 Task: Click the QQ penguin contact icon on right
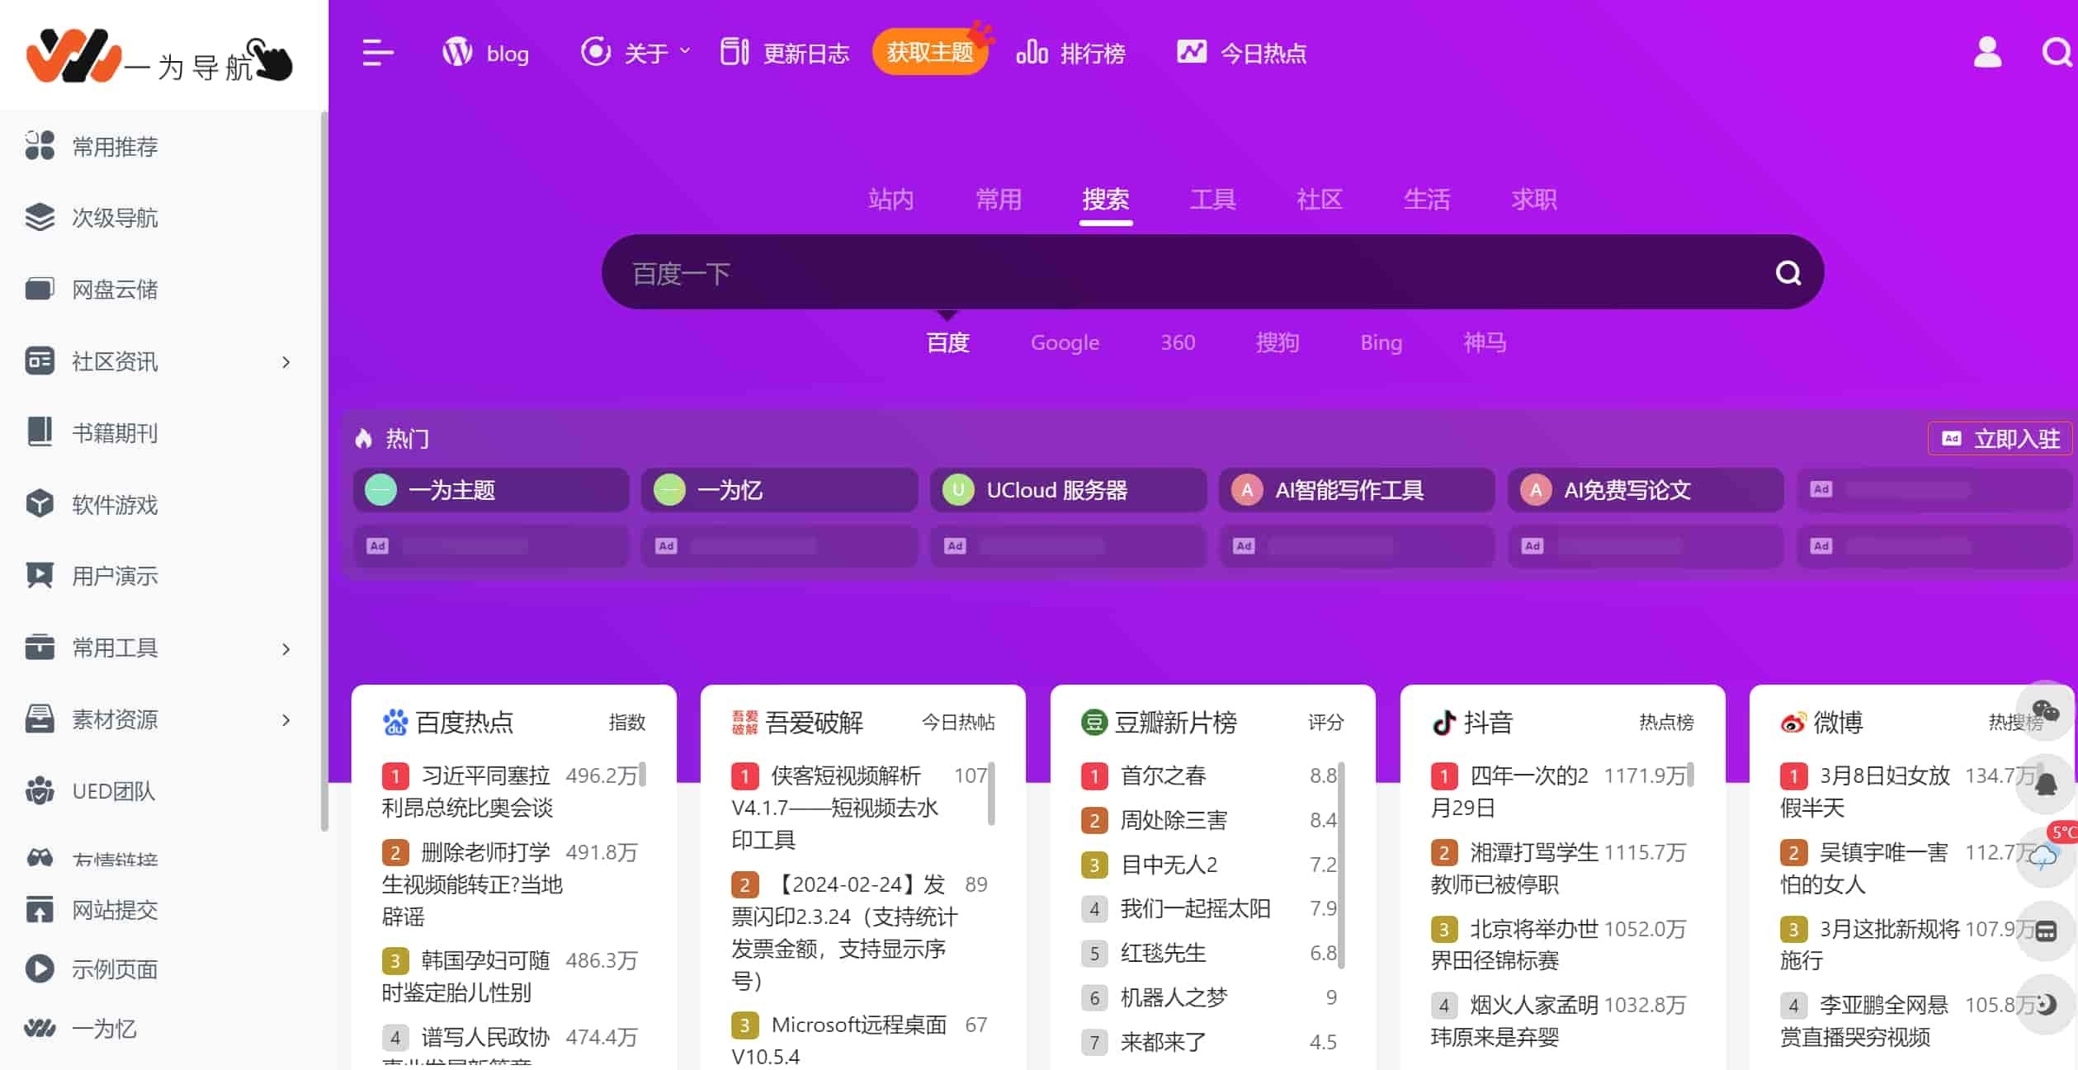tap(2045, 782)
